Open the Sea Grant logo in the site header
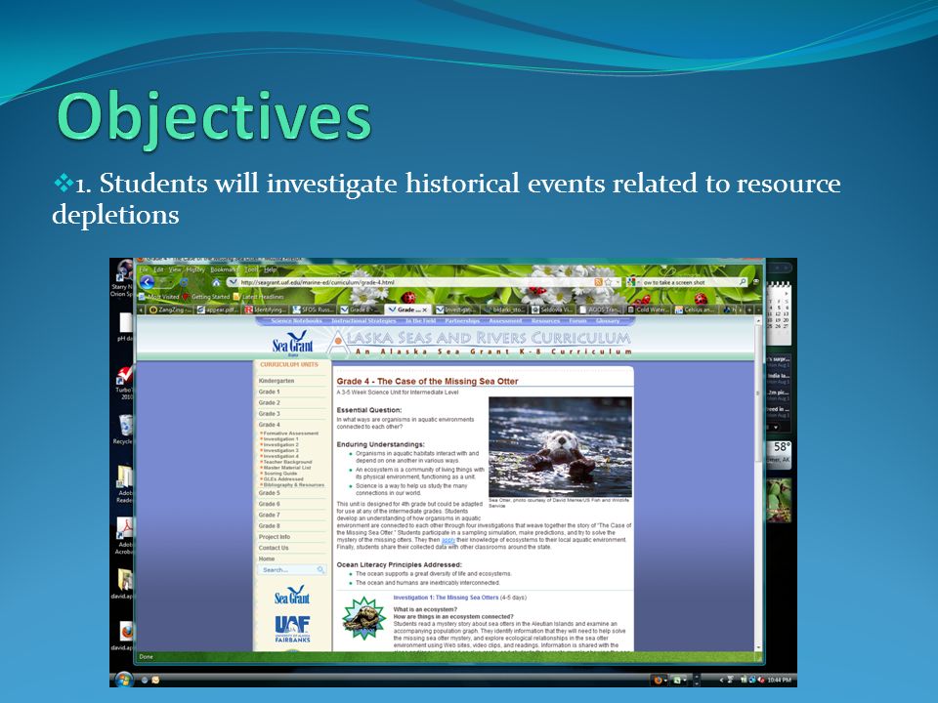 coord(292,344)
